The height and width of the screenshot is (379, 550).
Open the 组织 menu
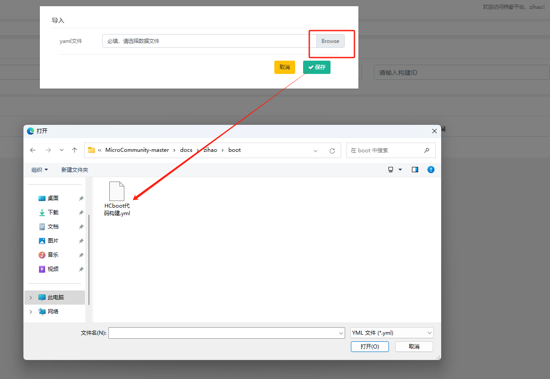tap(40, 170)
